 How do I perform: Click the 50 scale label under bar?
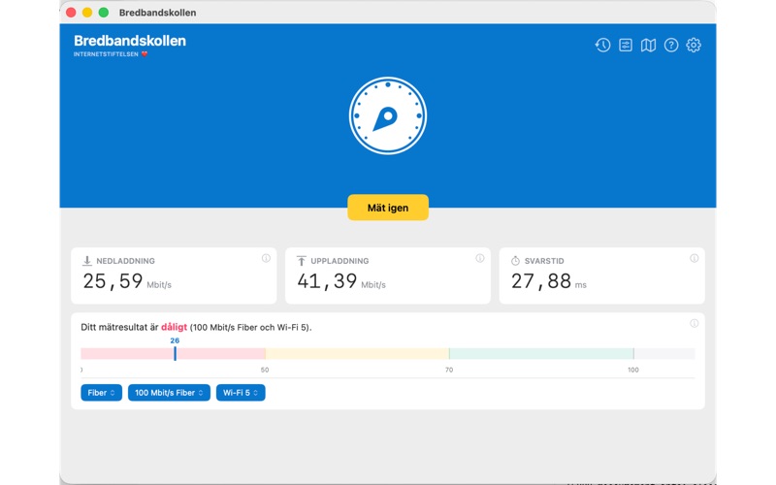click(265, 370)
